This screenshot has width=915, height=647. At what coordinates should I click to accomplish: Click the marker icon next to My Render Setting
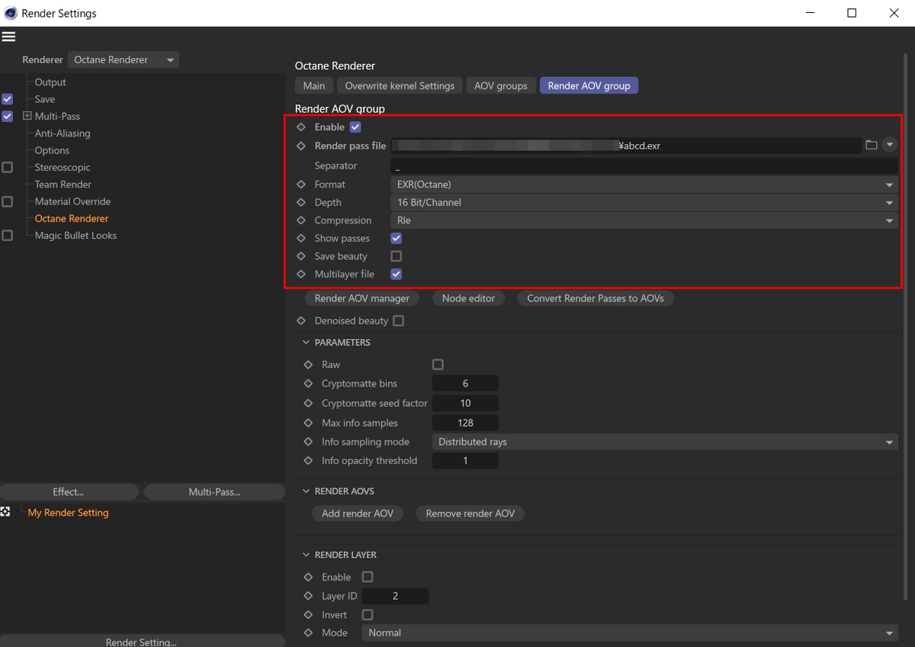(6, 512)
